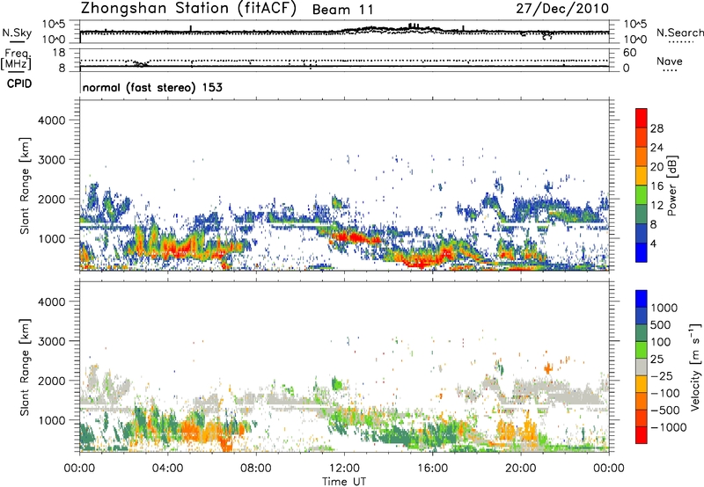
Task: Click the power colorbar value '28'
Action: 656,128
